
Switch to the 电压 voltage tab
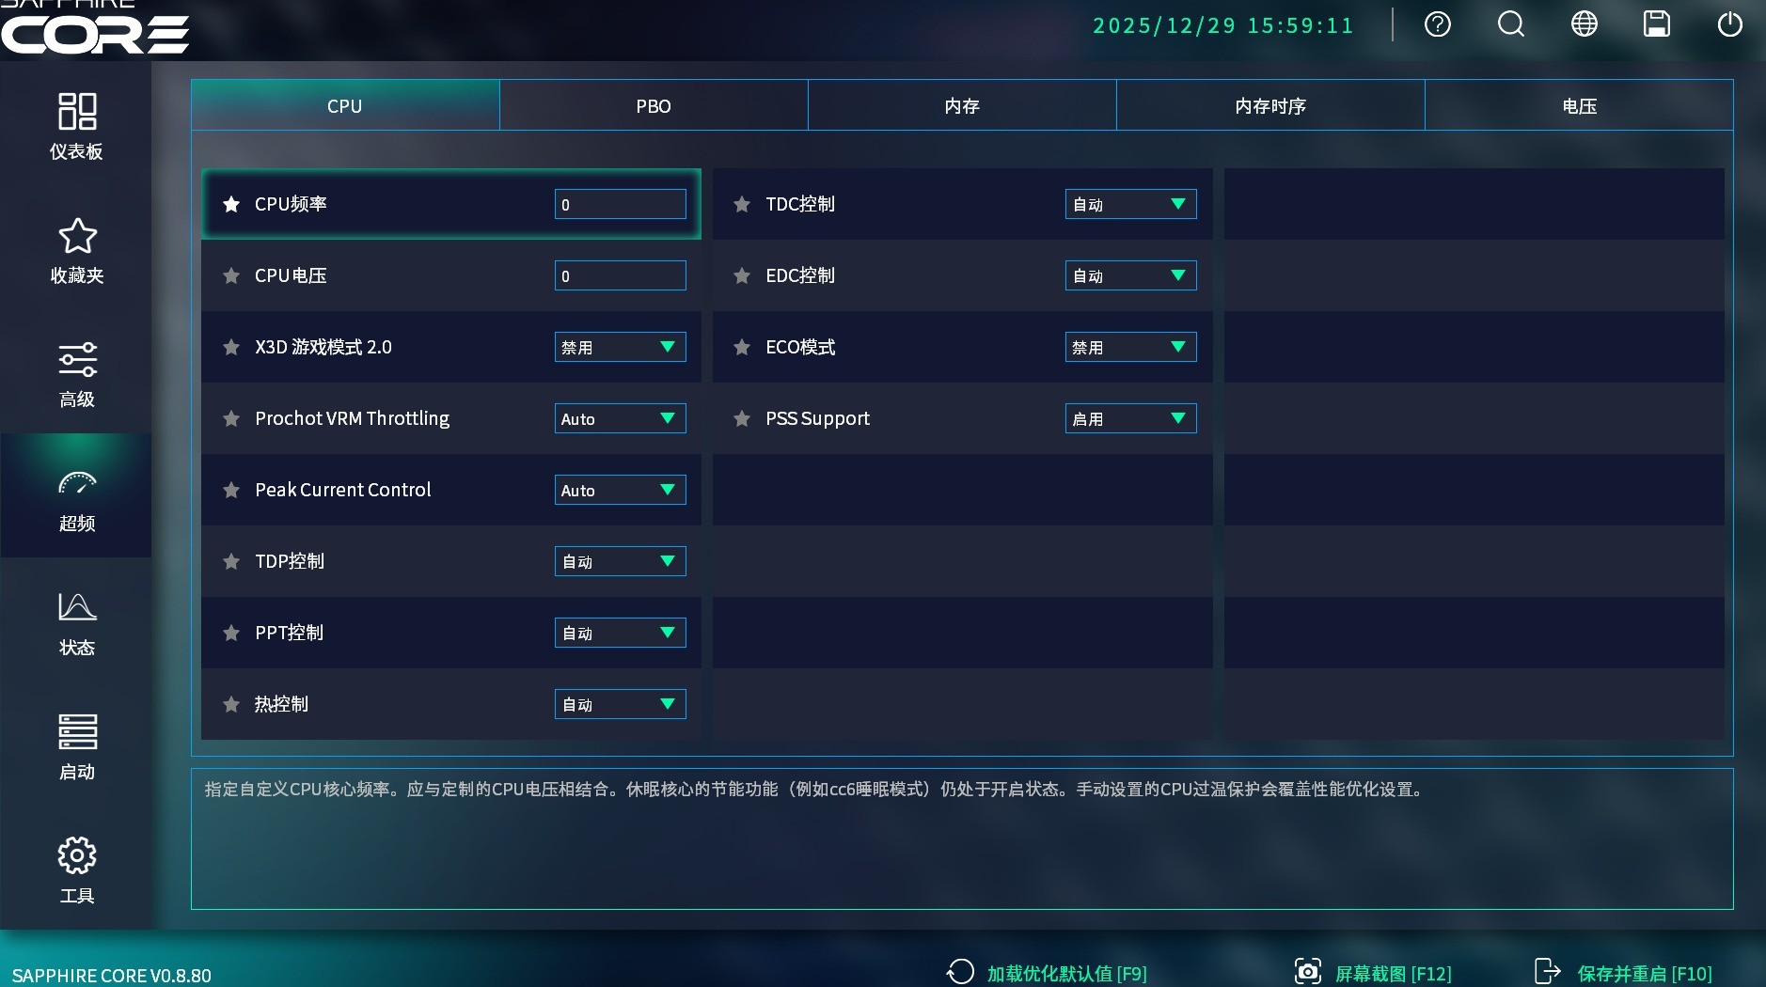[x=1580, y=105]
